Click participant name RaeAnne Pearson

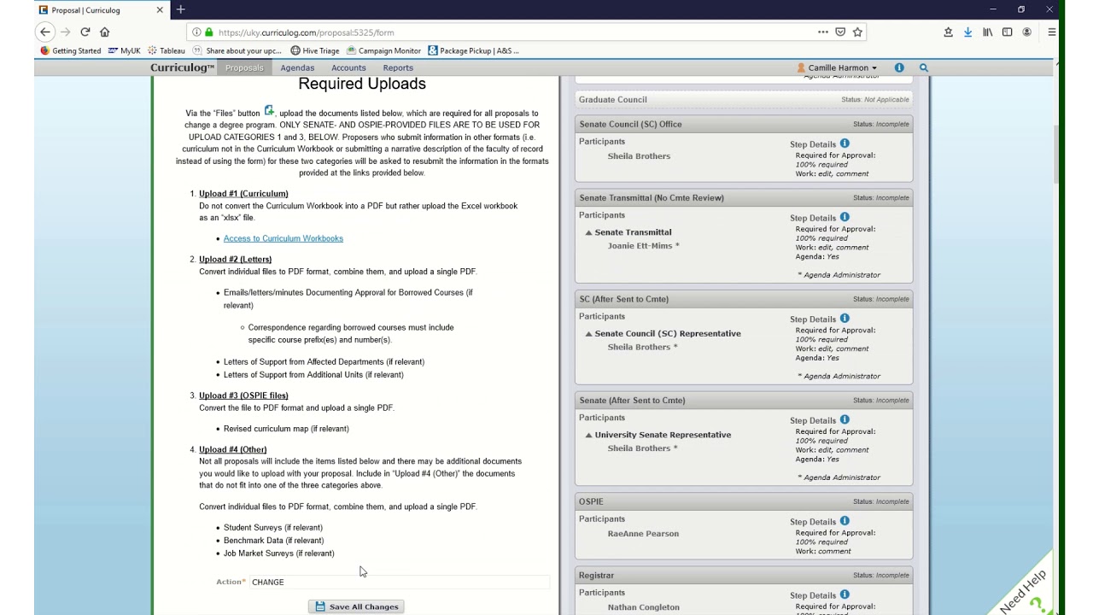click(x=643, y=534)
